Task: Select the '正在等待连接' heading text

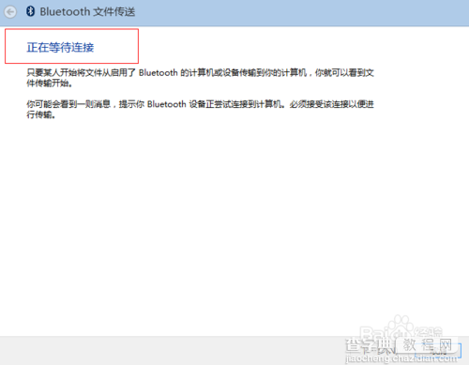Action: (x=60, y=47)
